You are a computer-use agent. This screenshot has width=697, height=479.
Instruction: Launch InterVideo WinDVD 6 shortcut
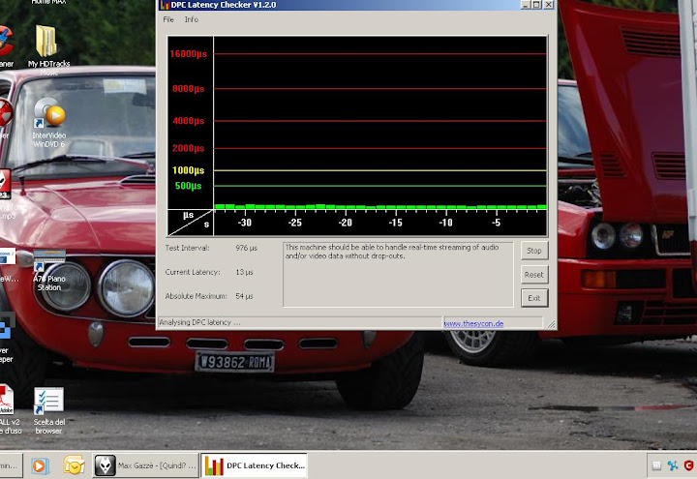coord(48,122)
